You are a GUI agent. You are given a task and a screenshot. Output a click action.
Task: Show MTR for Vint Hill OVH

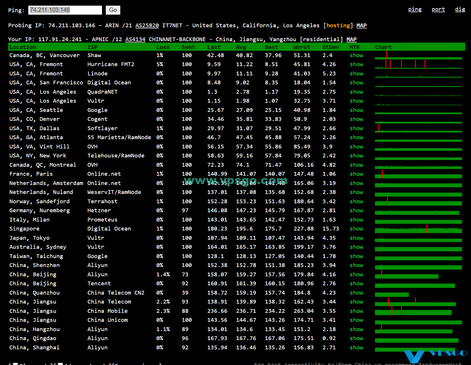[x=356, y=147]
